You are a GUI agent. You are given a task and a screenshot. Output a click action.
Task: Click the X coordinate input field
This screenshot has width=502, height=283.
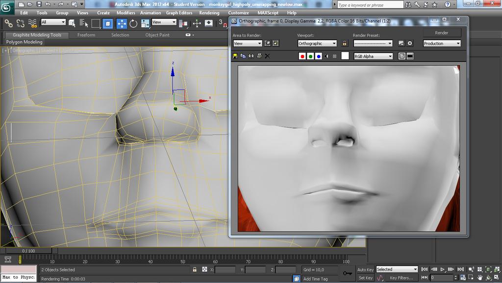point(225,270)
